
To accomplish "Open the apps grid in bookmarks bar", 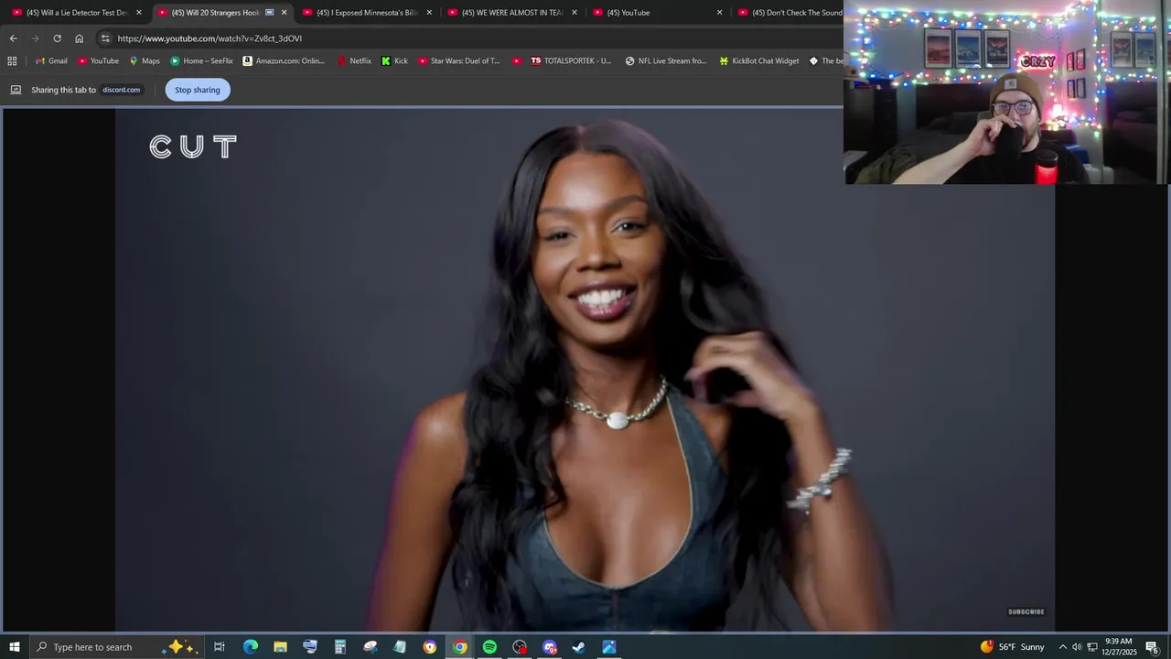I will (x=12, y=61).
